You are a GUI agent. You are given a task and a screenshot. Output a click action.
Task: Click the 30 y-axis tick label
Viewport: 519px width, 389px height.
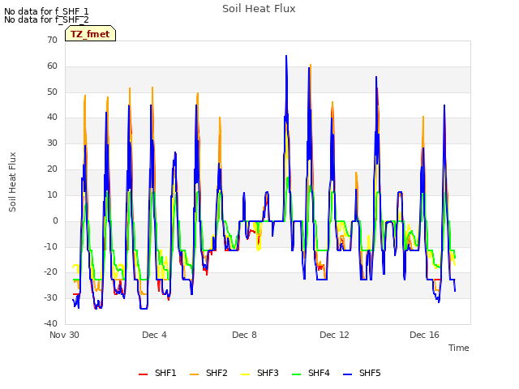52,143
